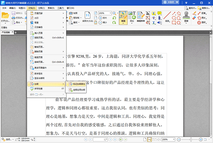
Task: Click the 打印 printer icon
Action: pos(13,18)
